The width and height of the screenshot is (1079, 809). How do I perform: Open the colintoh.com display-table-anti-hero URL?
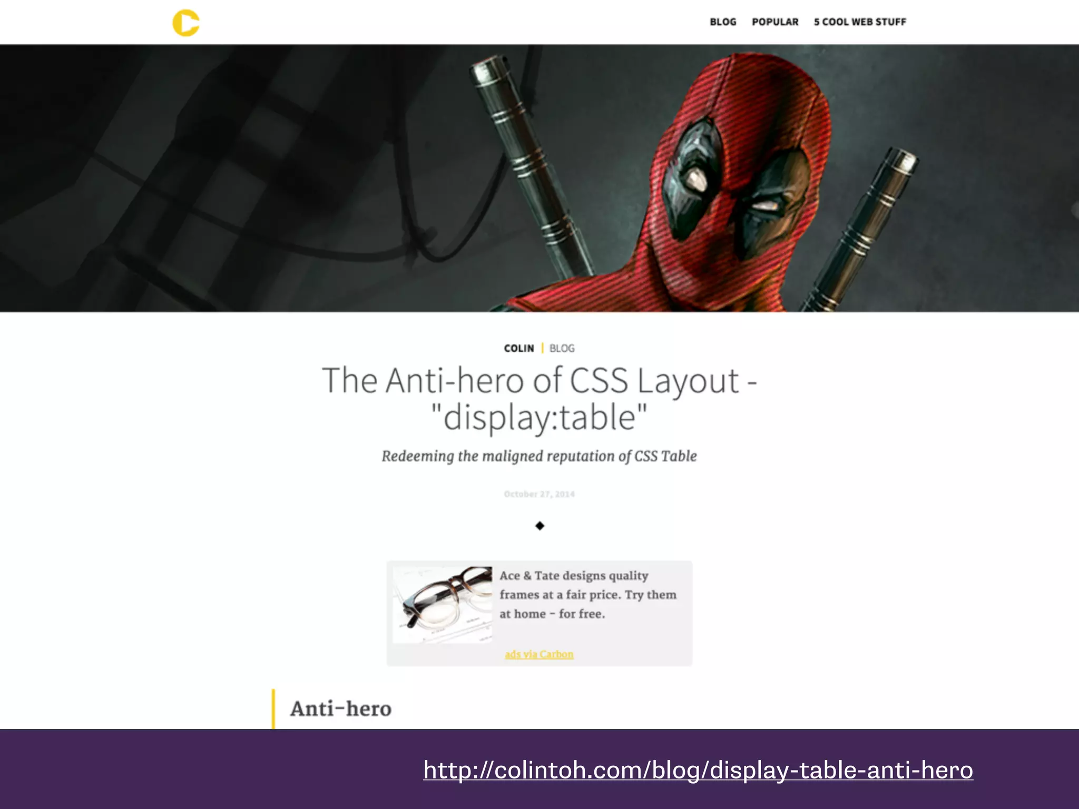click(x=698, y=770)
